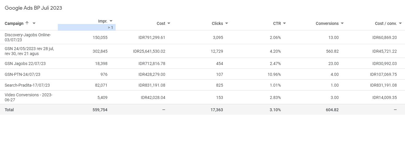Click the GSN-PTN-24/07/23 campaign name
The height and width of the screenshot is (144, 405).
point(23,74)
